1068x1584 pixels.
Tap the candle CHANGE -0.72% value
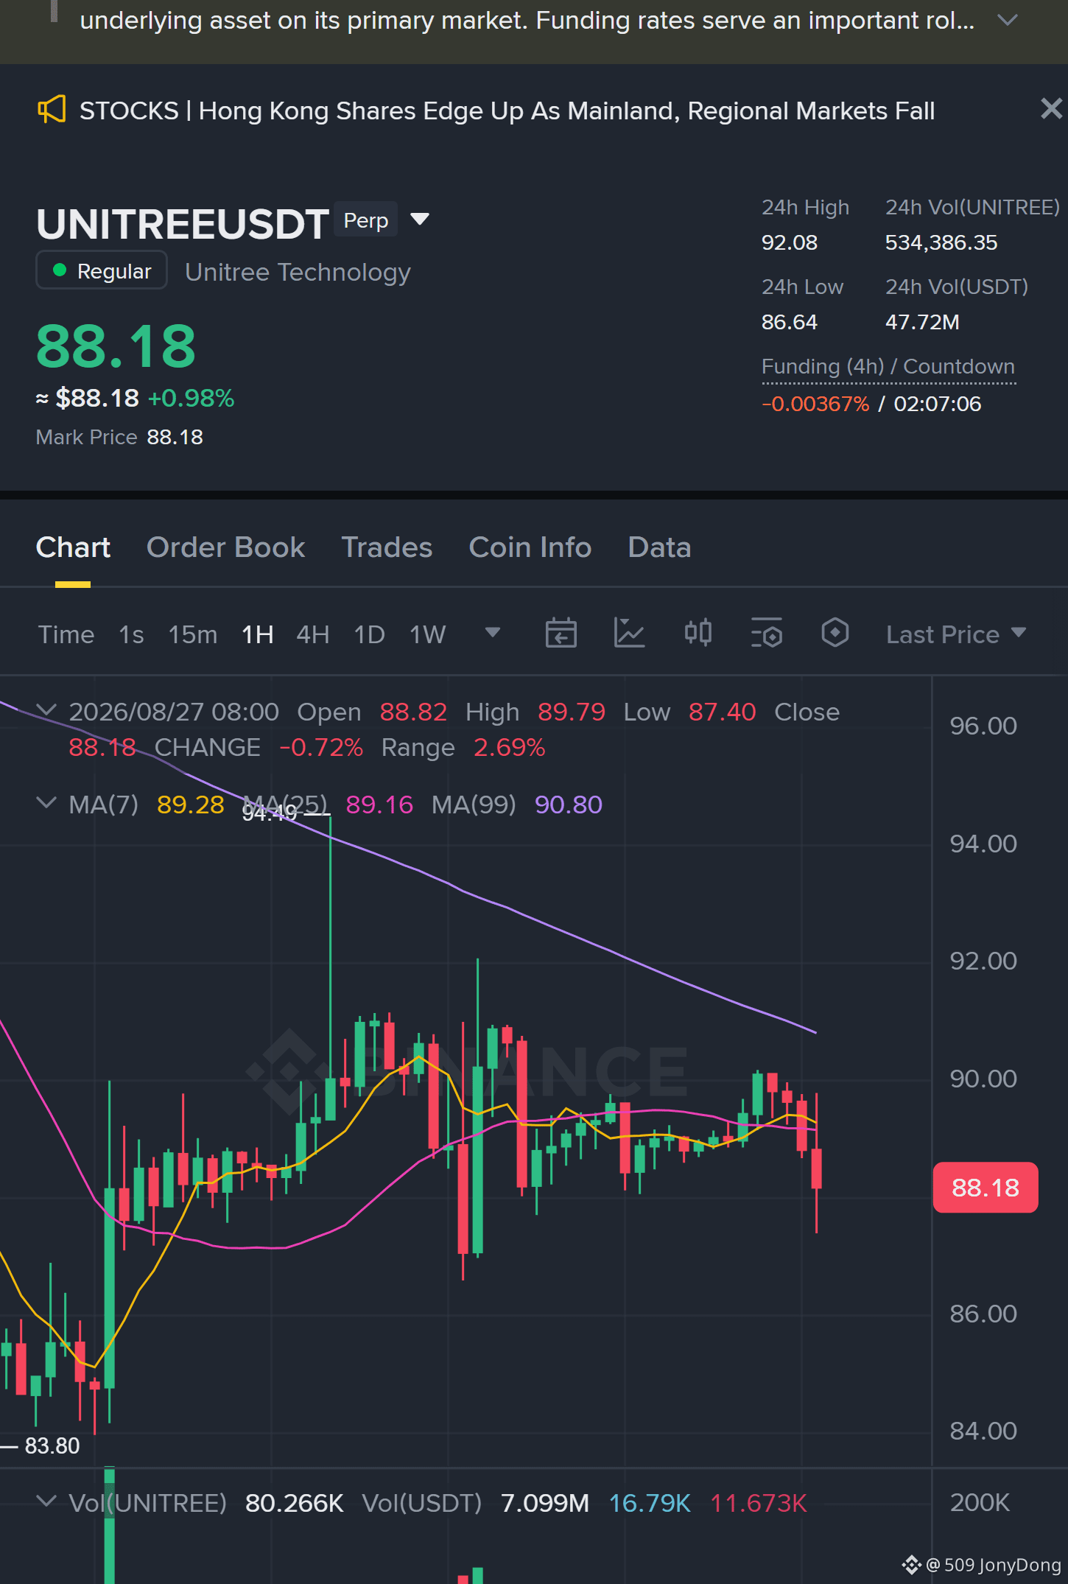(x=321, y=747)
